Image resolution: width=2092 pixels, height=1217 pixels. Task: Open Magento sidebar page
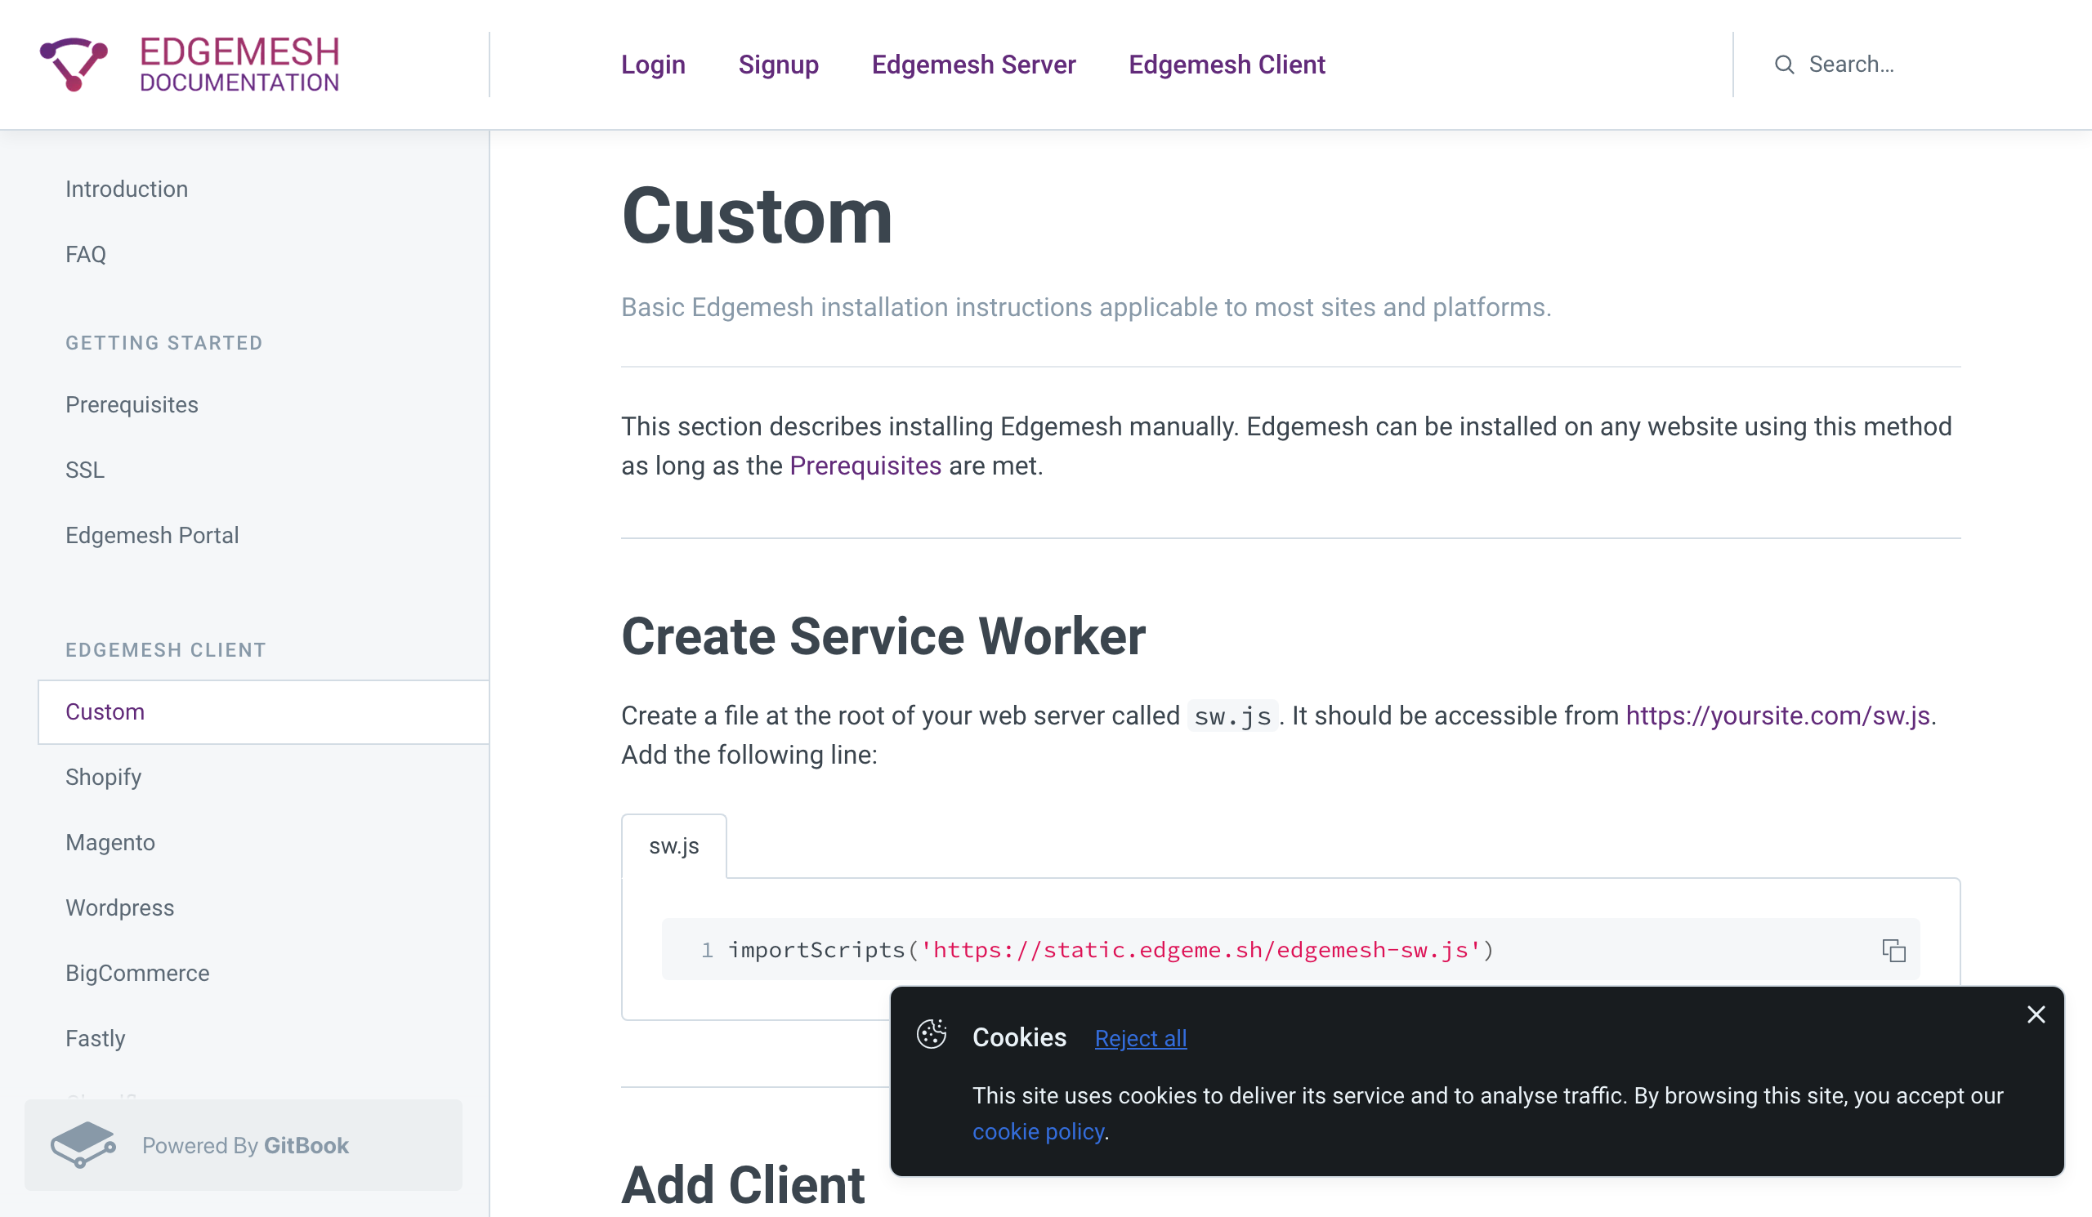click(110, 843)
